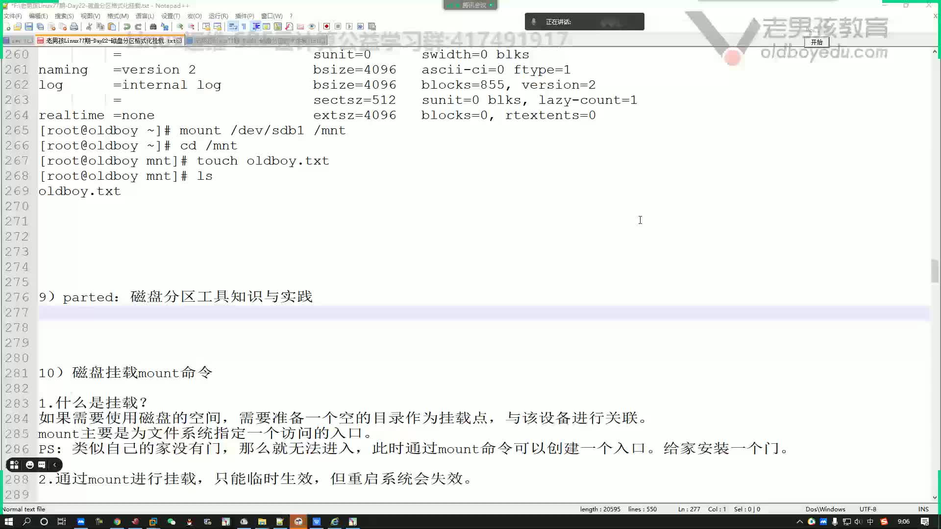Open the 文件 menu

(12, 16)
